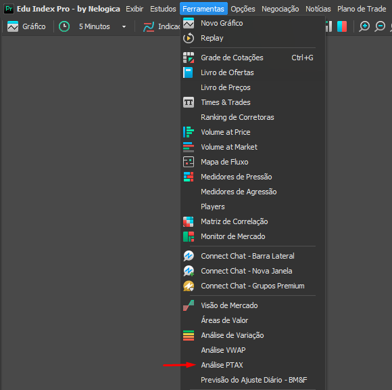392x390 pixels.
Task: Click the Replay circular arrow icon
Action: 189,38
